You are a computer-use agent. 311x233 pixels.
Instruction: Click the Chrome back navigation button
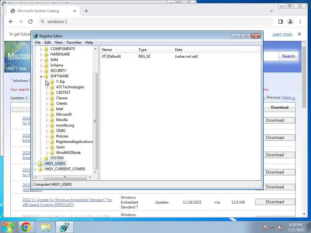pos(11,22)
